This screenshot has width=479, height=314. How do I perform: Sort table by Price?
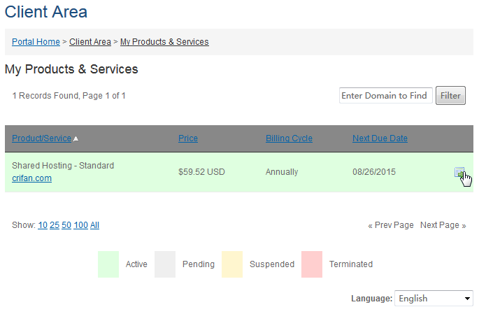coord(188,138)
